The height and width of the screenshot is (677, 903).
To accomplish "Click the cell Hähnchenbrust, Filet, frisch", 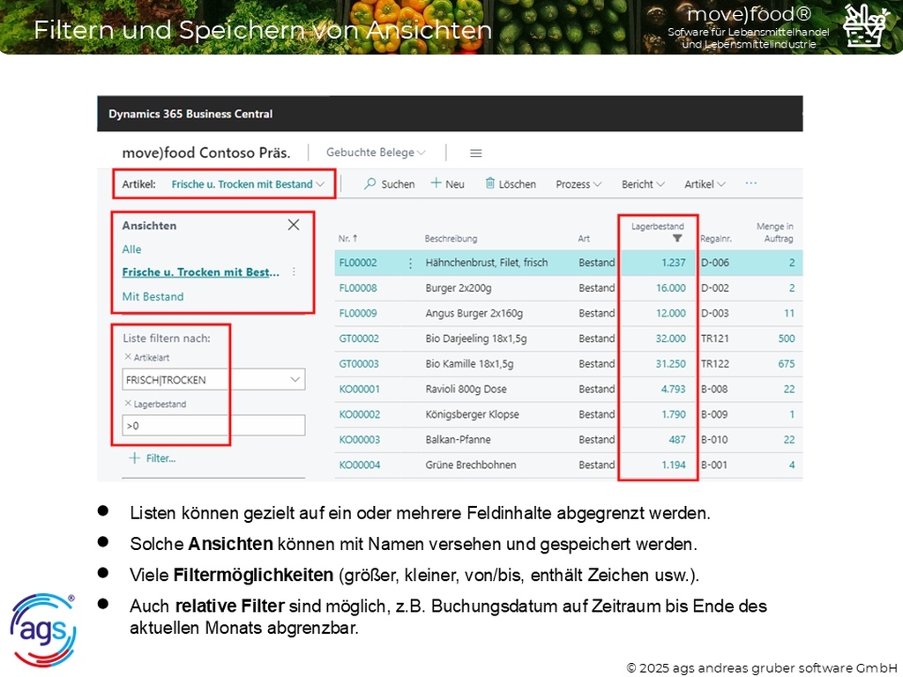I will [487, 263].
